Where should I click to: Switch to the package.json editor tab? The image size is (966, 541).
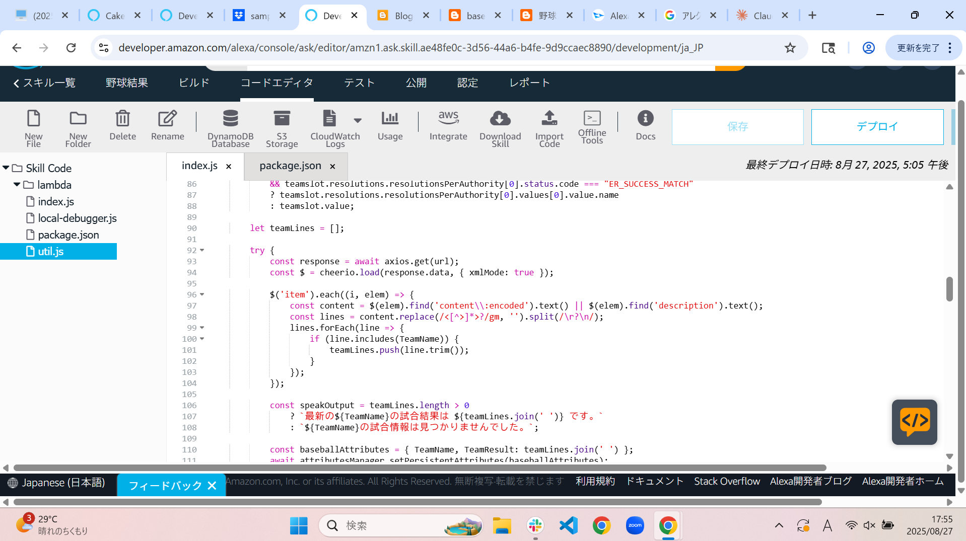[x=290, y=166]
